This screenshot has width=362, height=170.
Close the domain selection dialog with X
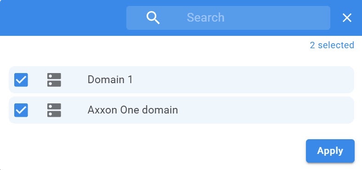347,18
